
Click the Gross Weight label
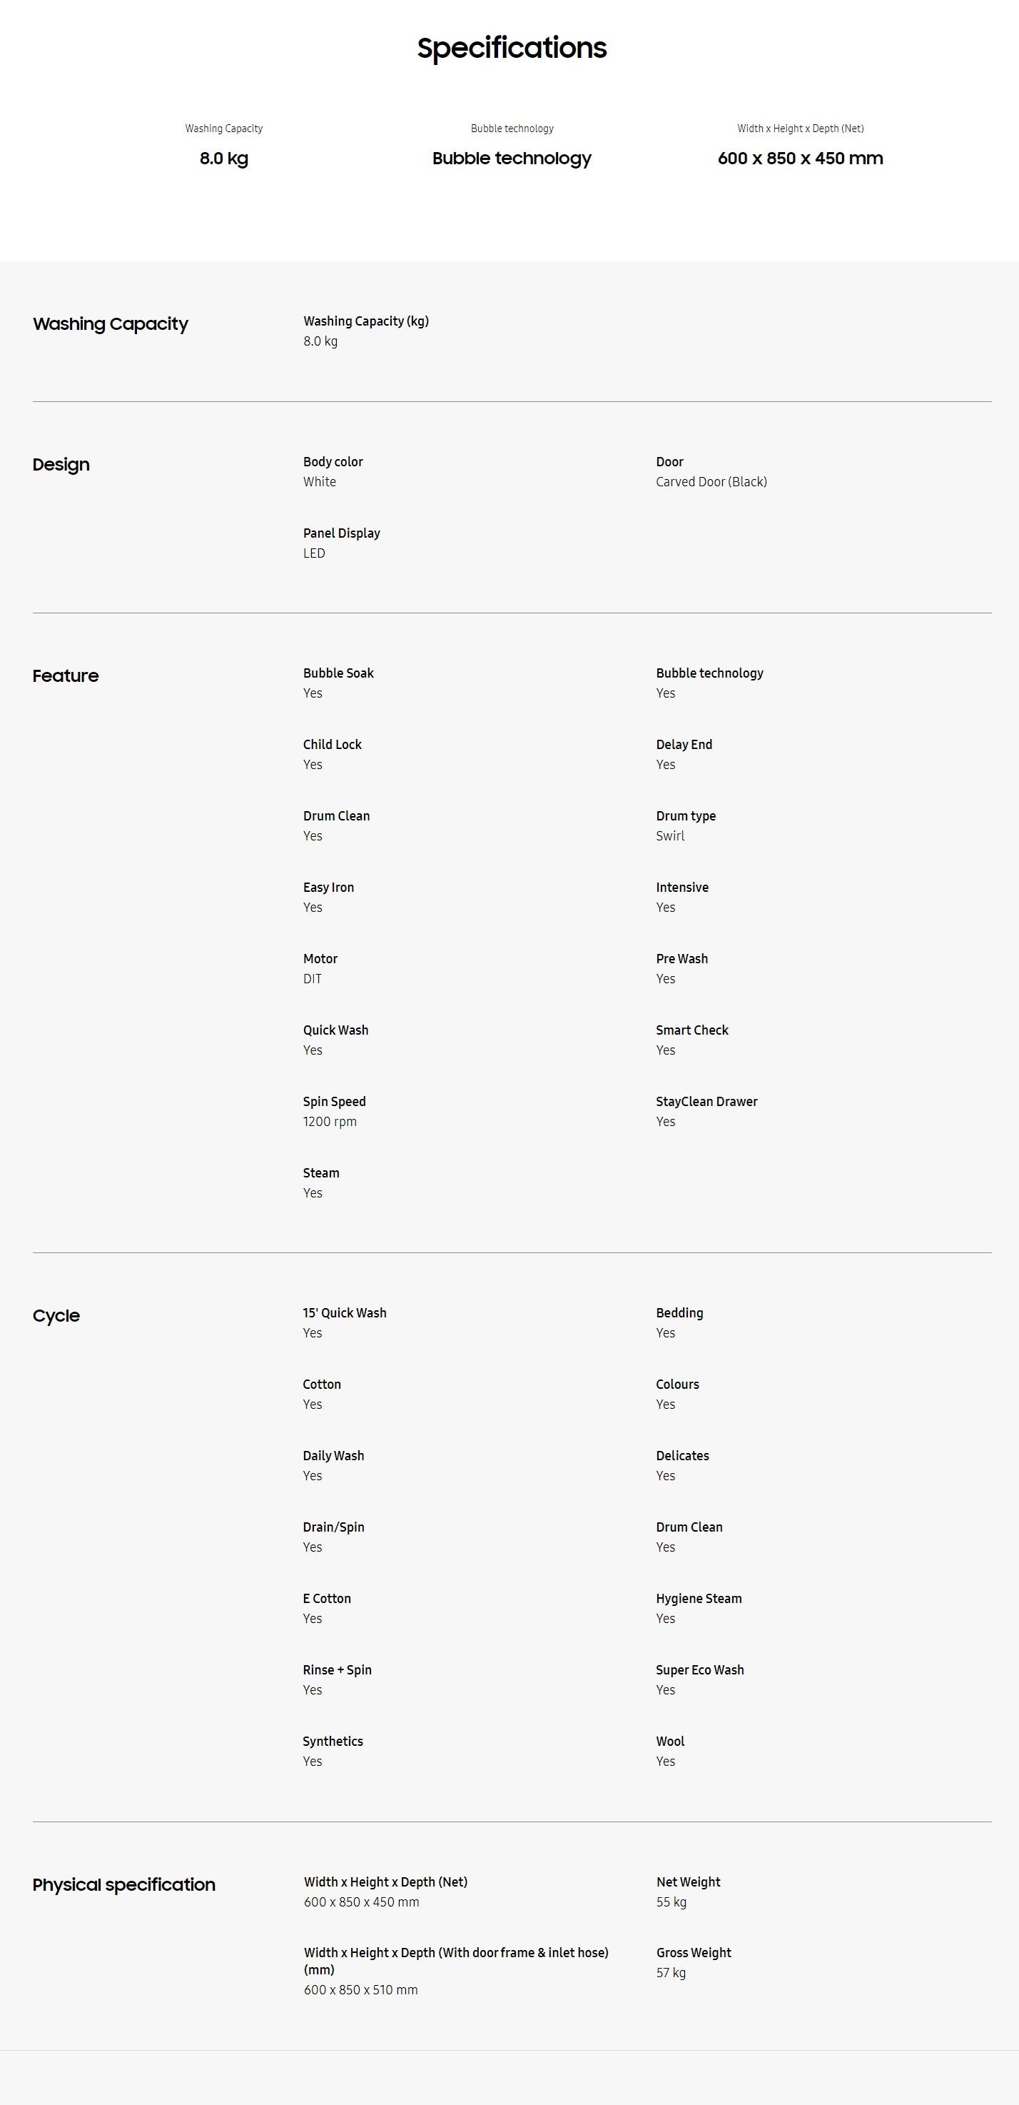pos(693,1952)
